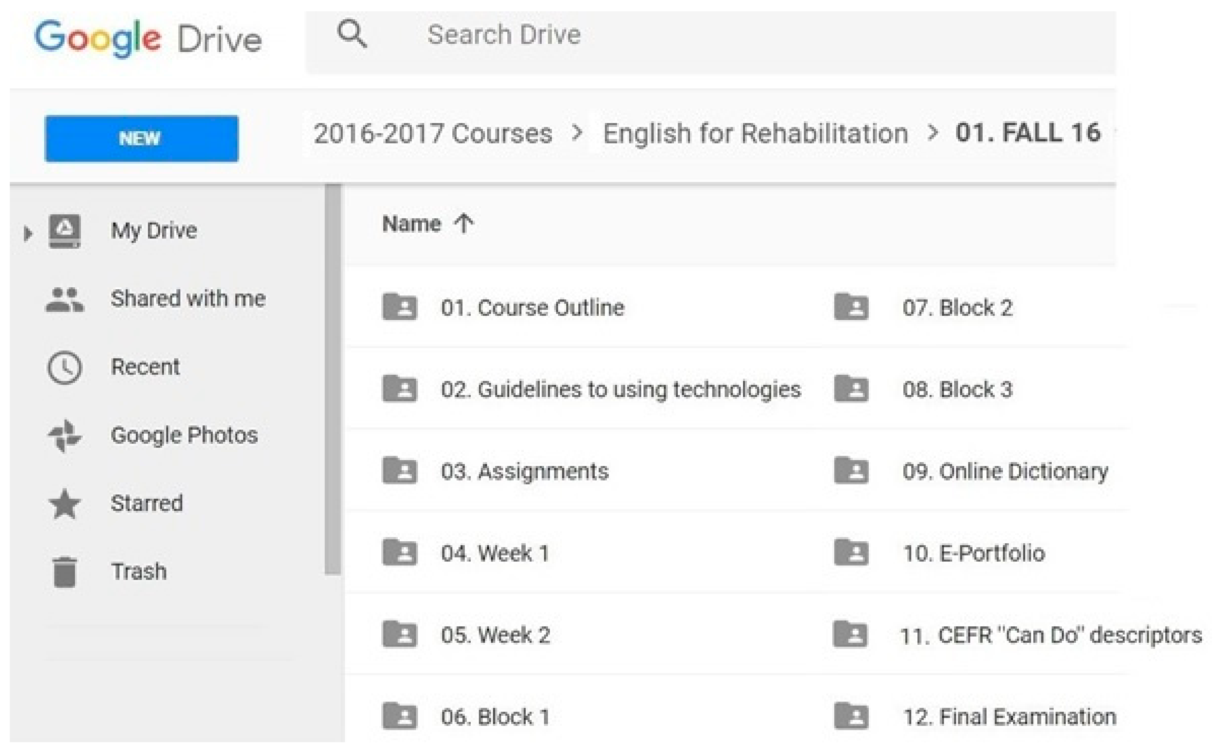Toggle the Name sort direction arrow

[464, 224]
